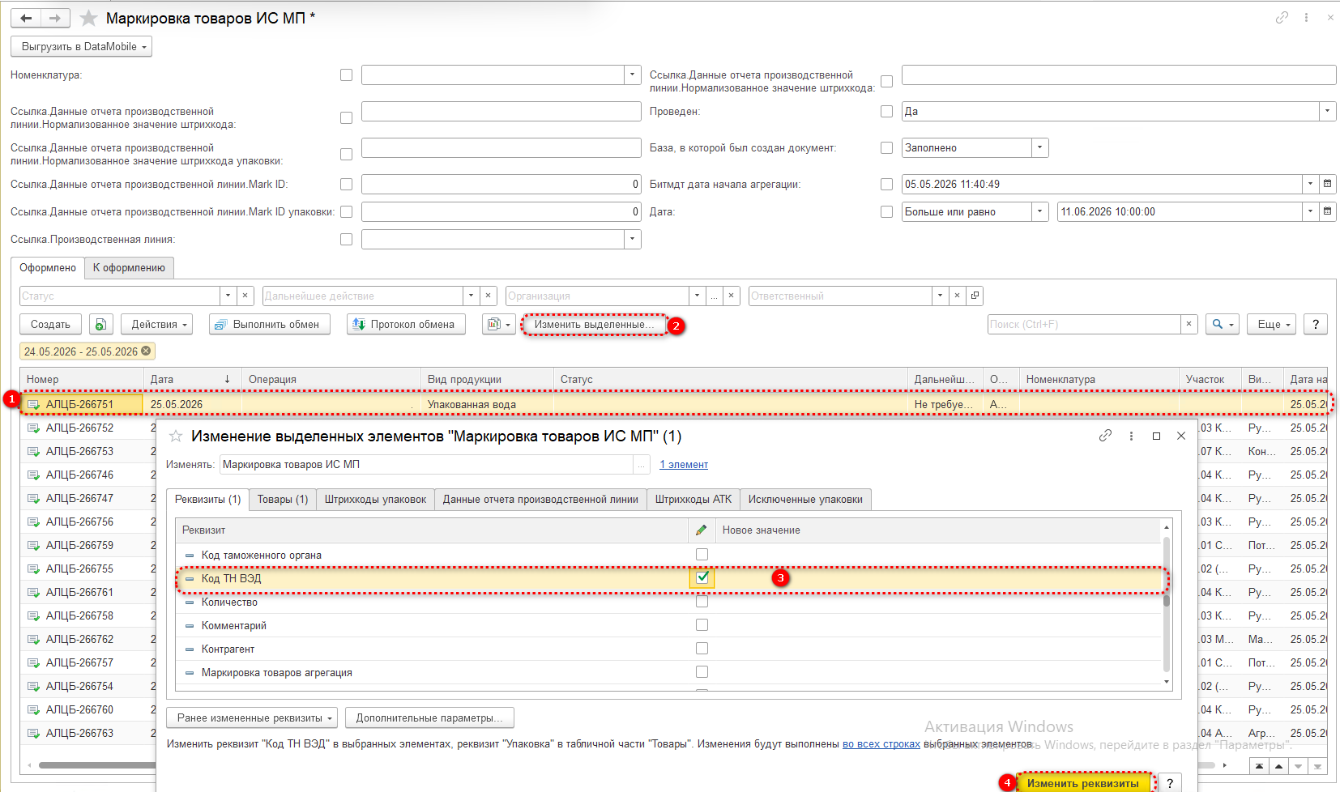Remove the 24.05.2026 - 25.05.2026 date filter chip
Image resolution: width=1340 pixels, height=792 pixels.
146,351
